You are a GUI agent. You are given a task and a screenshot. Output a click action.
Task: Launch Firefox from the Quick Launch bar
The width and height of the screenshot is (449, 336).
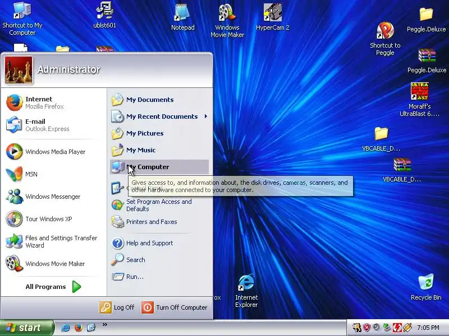point(78,328)
